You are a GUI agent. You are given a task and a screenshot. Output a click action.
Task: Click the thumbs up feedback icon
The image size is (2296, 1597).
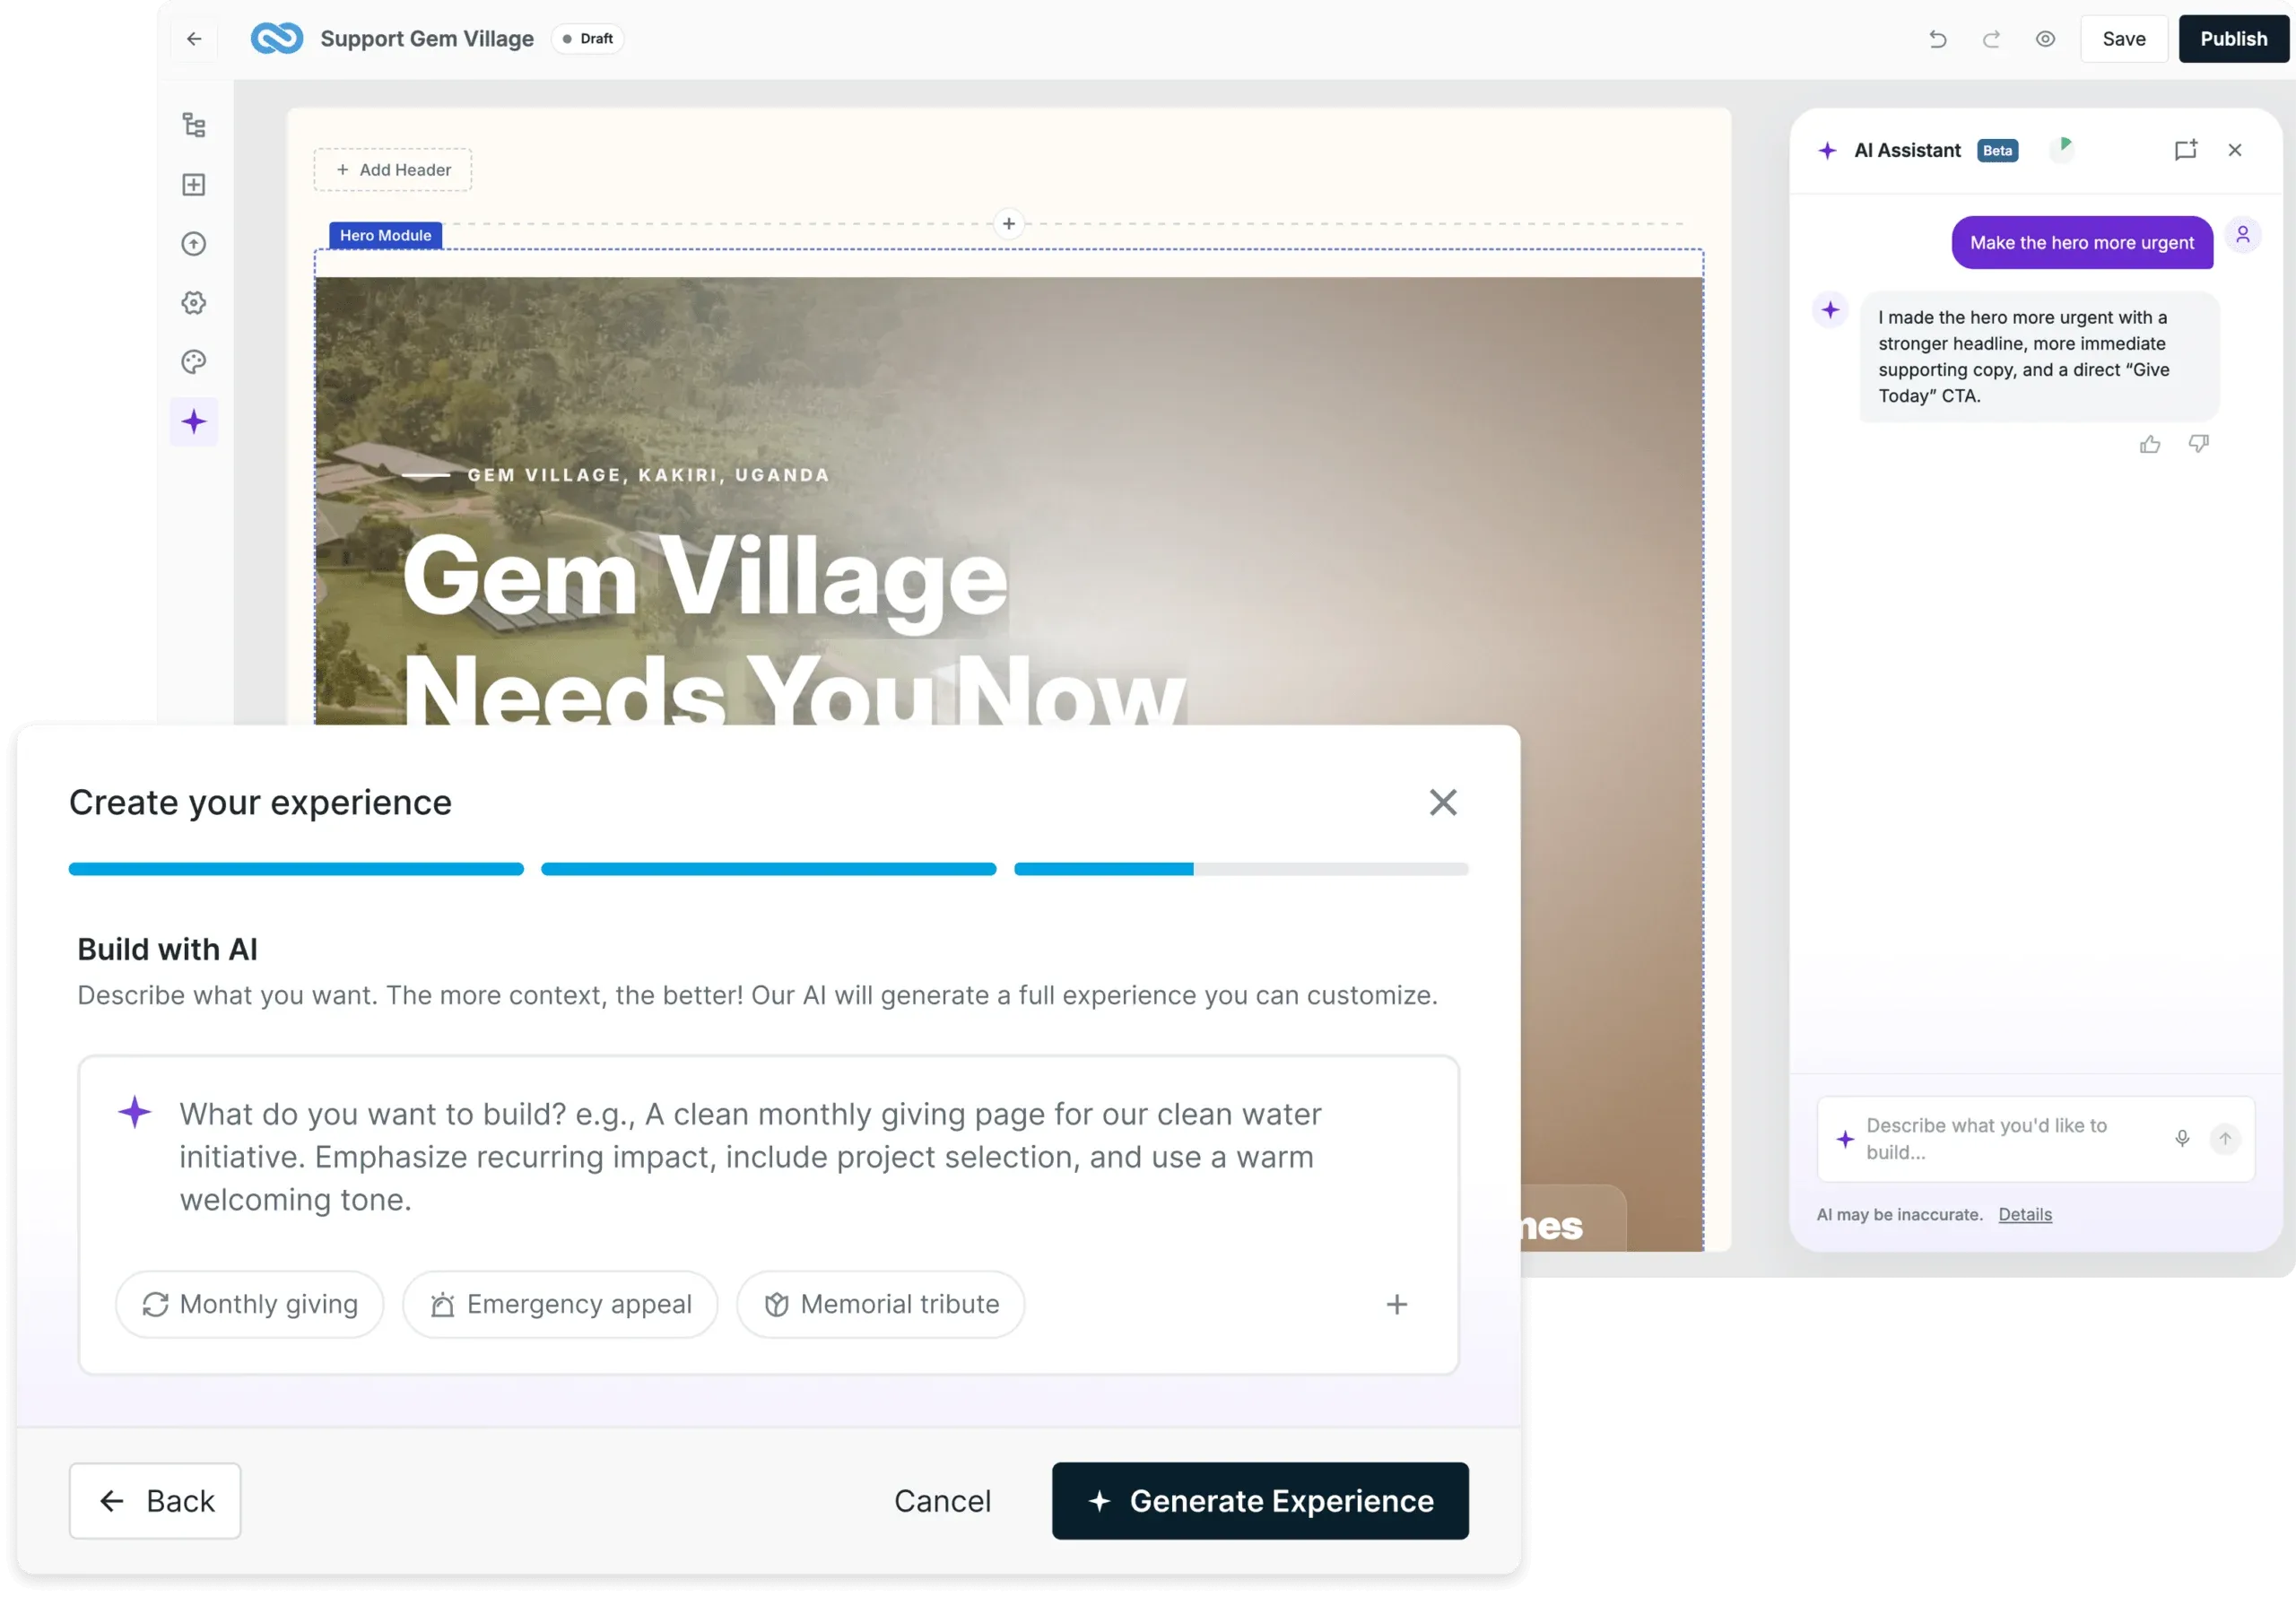[x=2149, y=444]
